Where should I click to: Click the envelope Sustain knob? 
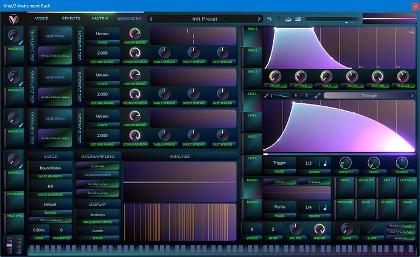[377, 77]
